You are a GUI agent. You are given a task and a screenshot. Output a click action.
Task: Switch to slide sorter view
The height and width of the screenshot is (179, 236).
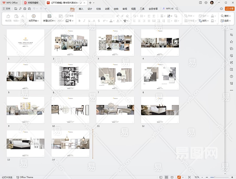pyautogui.click(x=166, y=177)
